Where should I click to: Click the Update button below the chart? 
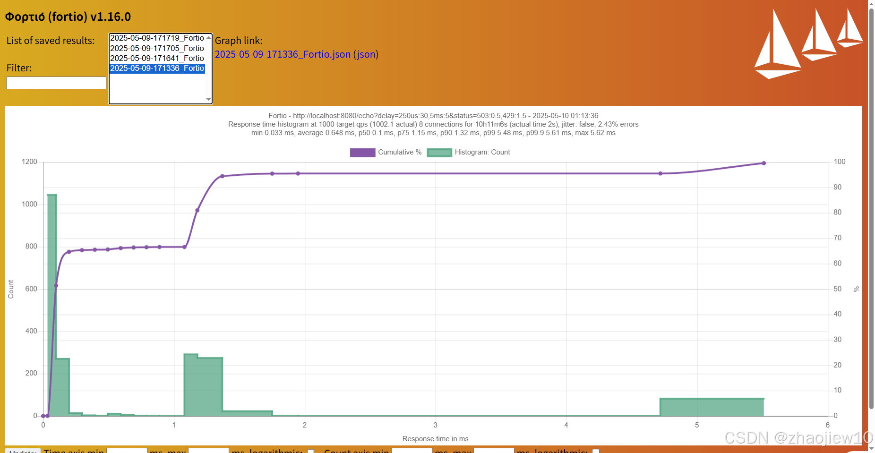(x=23, y=451)
